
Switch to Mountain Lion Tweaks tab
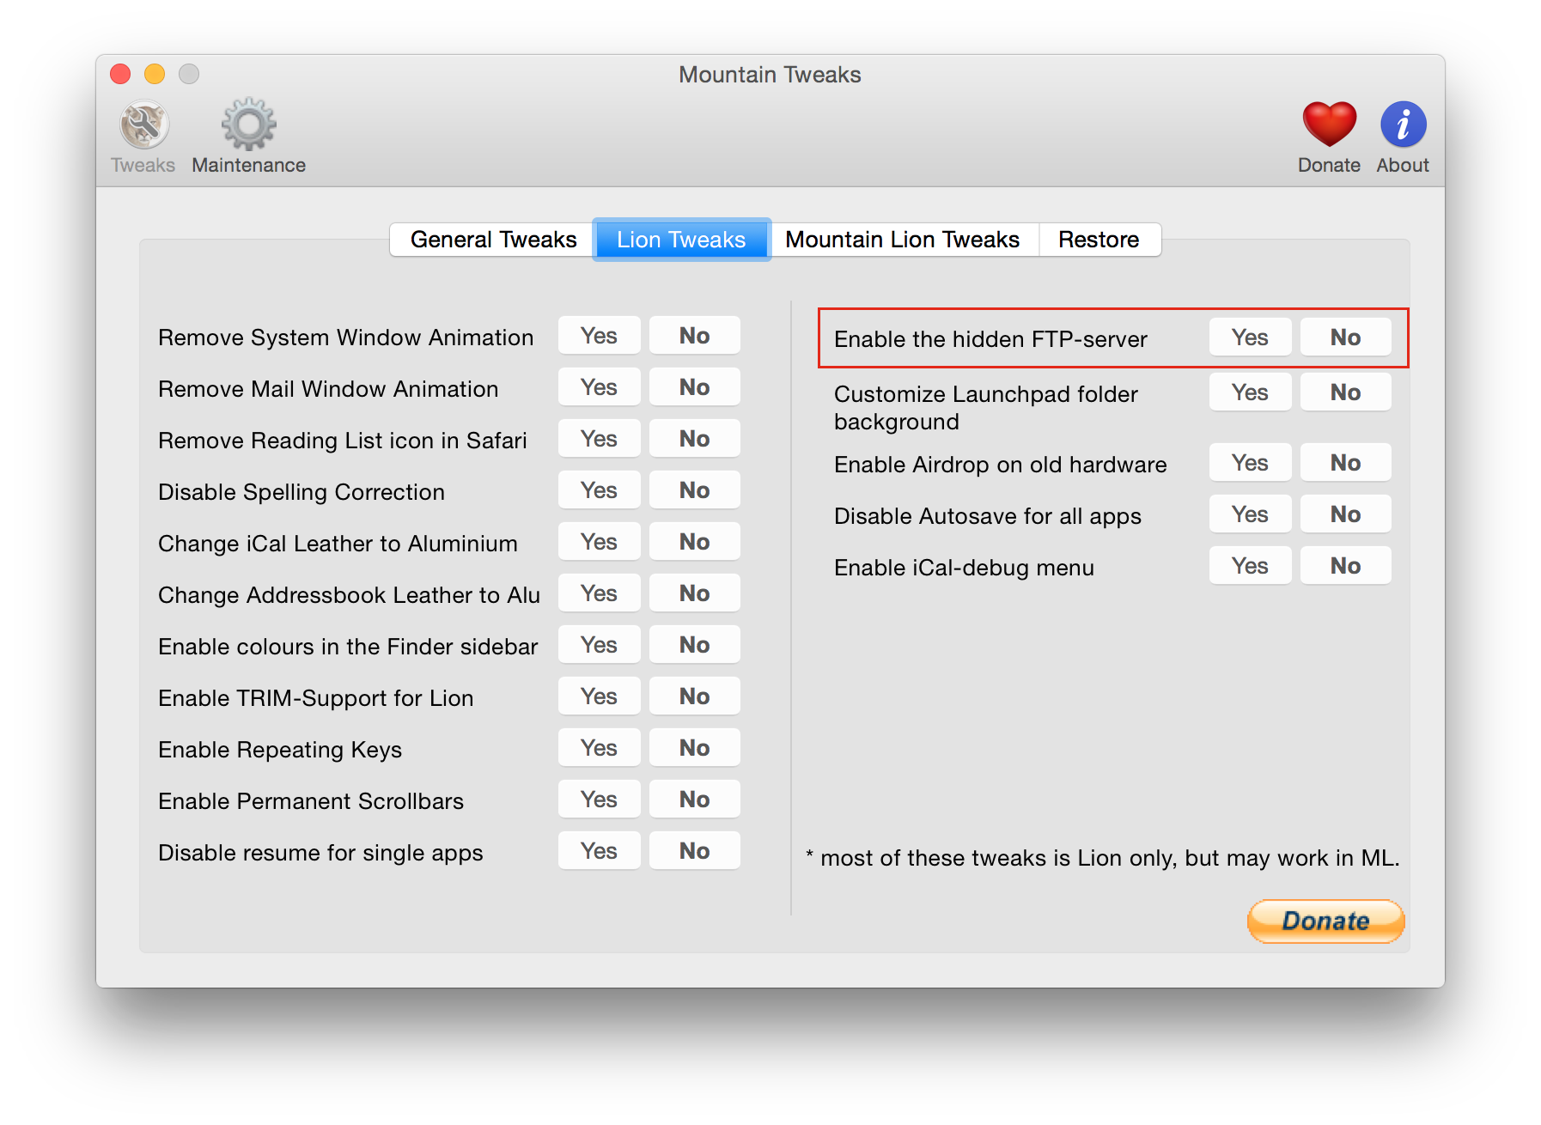(x=903, y=240)
